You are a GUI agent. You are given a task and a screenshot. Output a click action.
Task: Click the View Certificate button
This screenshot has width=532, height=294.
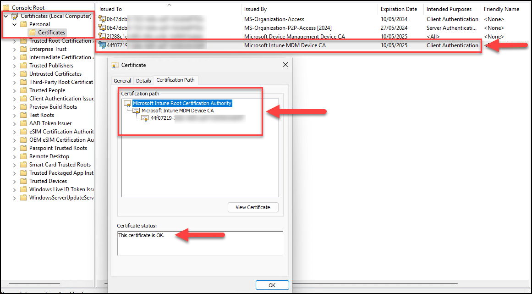(253, 207)
